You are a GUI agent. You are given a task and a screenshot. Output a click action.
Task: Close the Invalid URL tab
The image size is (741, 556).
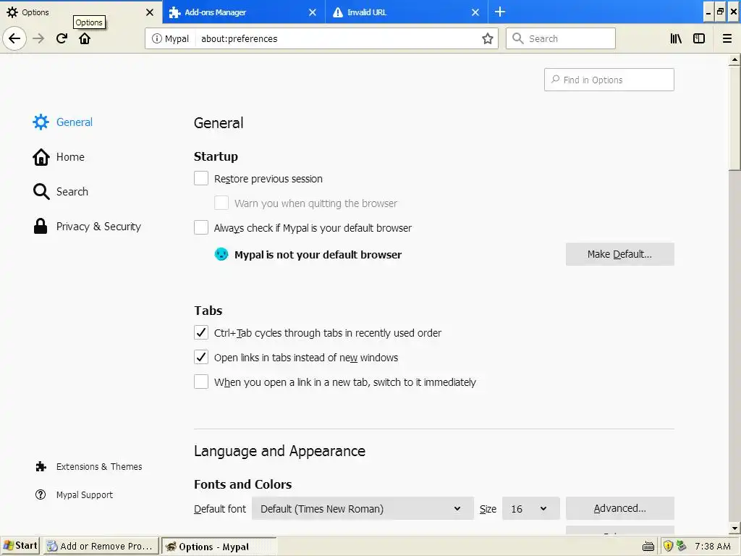click(x=475, y=12)
